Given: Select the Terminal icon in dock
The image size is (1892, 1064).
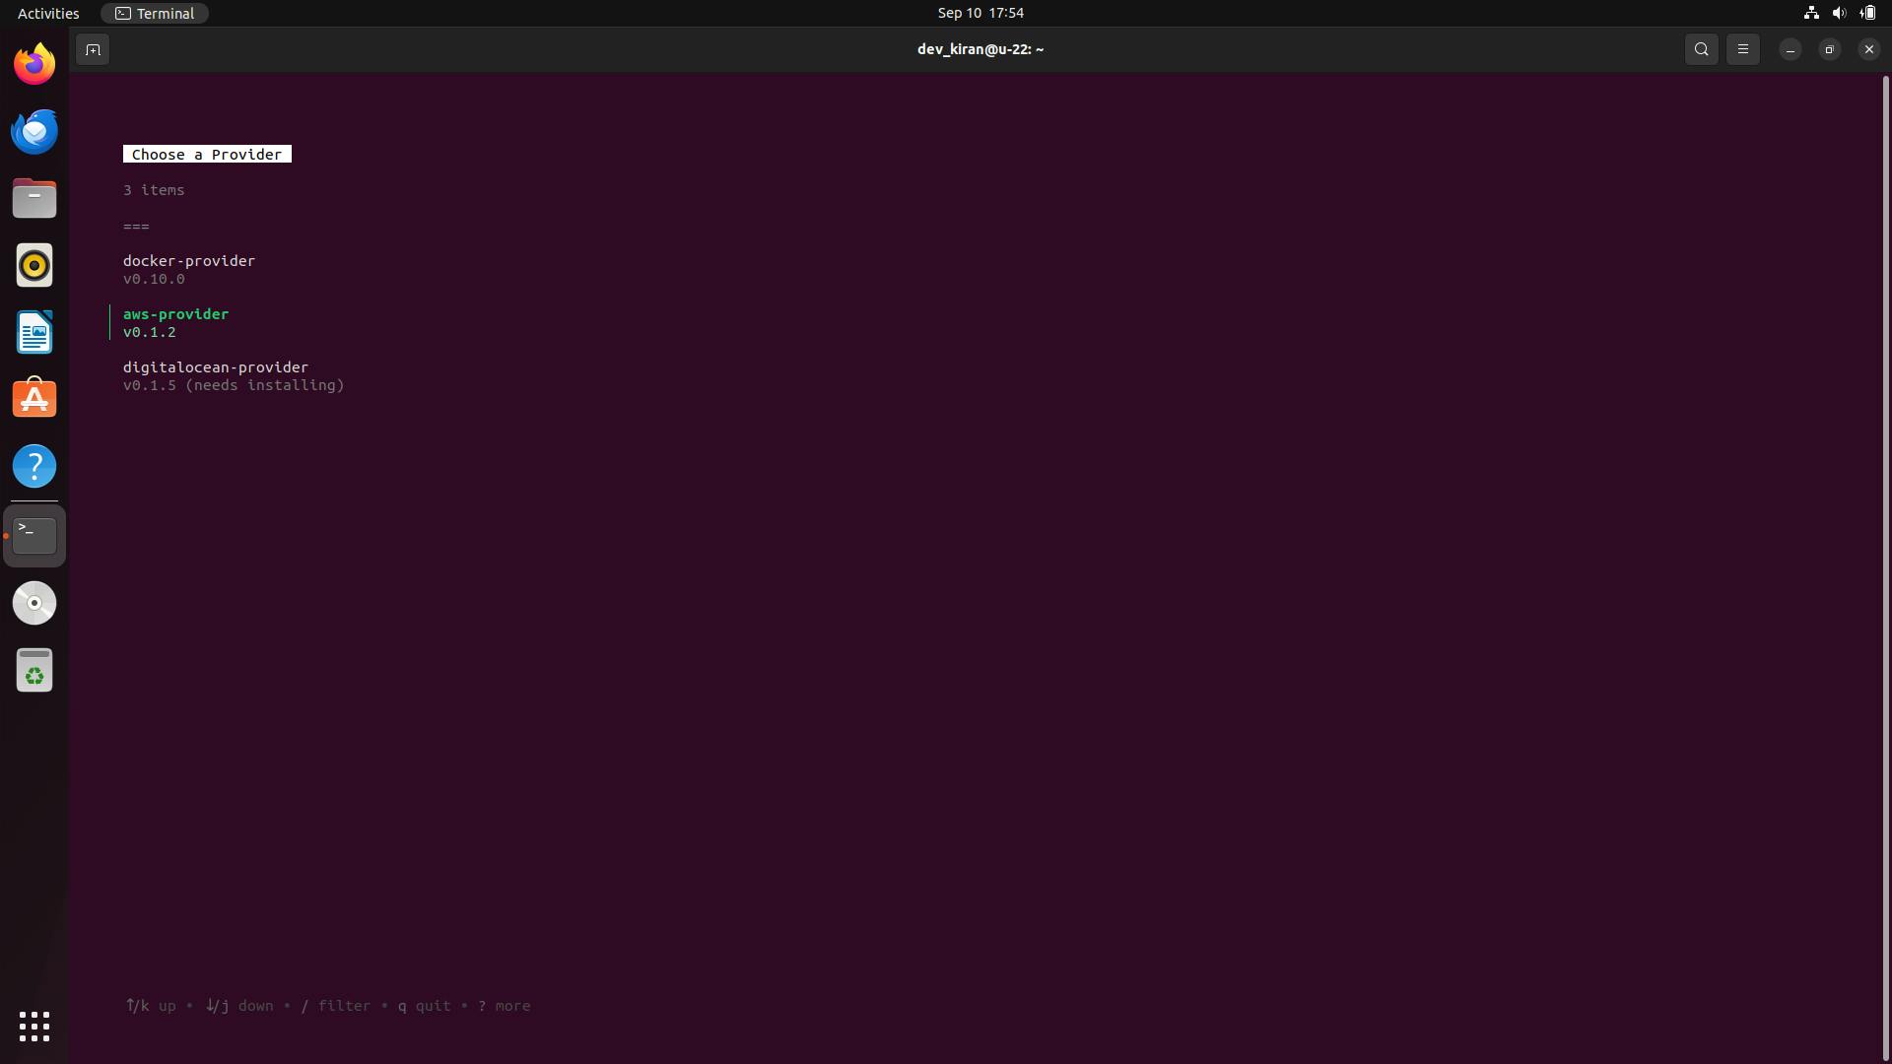Looking at the screenshot, I should tap(34, 536).
